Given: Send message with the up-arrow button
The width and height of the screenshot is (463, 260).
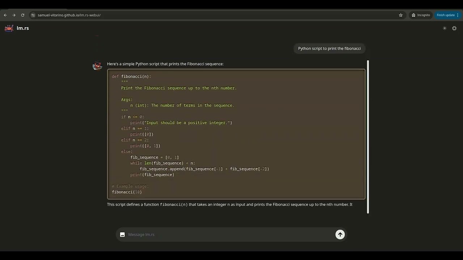Looking at the screenshot, I should pos(340,234).
